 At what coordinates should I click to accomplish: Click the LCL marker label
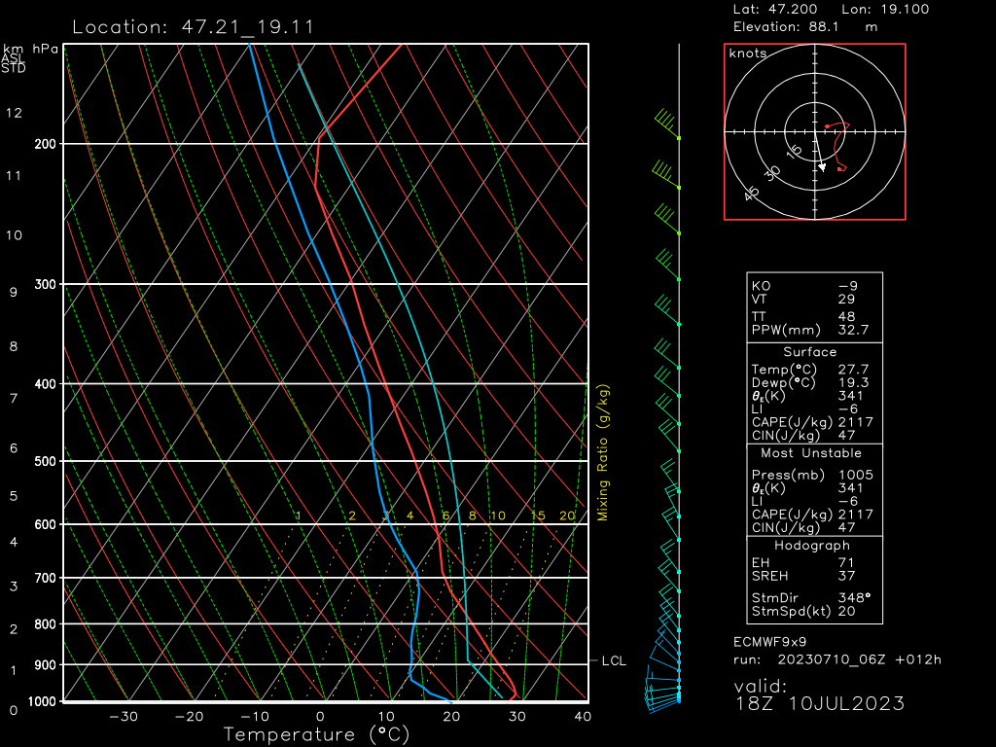(x=614, y=661)
